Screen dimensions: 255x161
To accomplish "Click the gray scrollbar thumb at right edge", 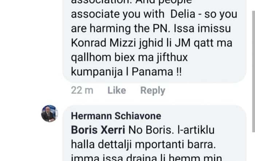I will [x=254, y=72].
